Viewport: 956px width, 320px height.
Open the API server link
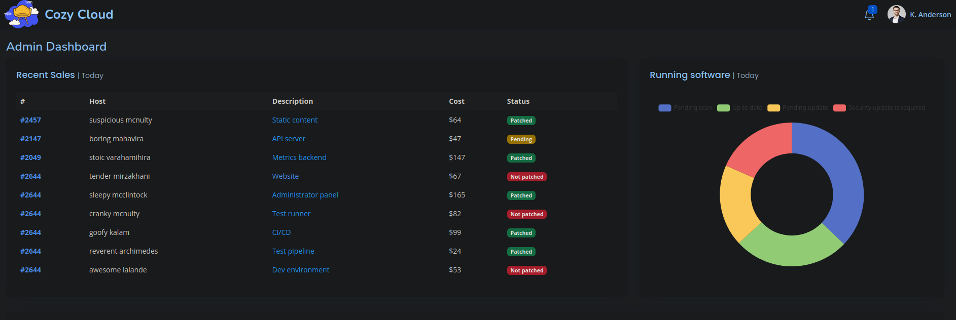289,139
